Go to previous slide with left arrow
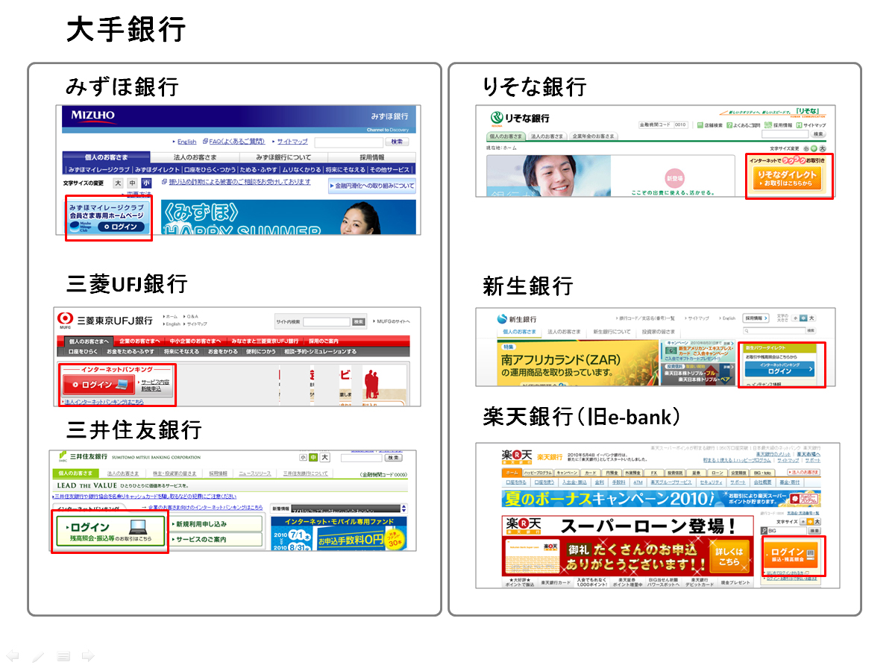895x671 pixels. tap(12, 656)
